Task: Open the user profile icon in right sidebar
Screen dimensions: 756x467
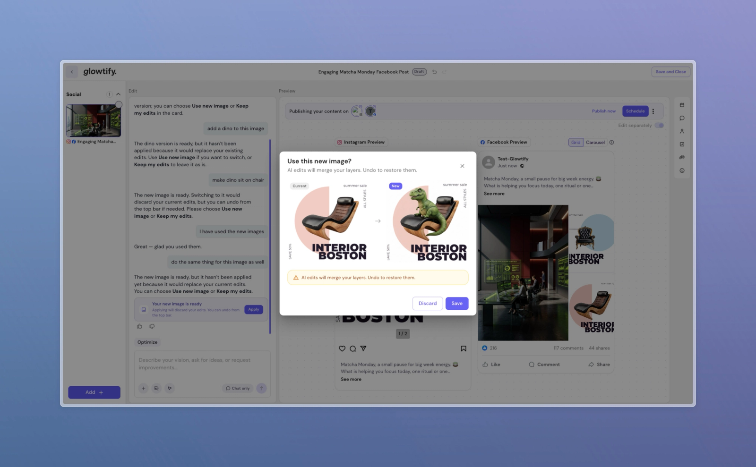Action: point(682,131)
